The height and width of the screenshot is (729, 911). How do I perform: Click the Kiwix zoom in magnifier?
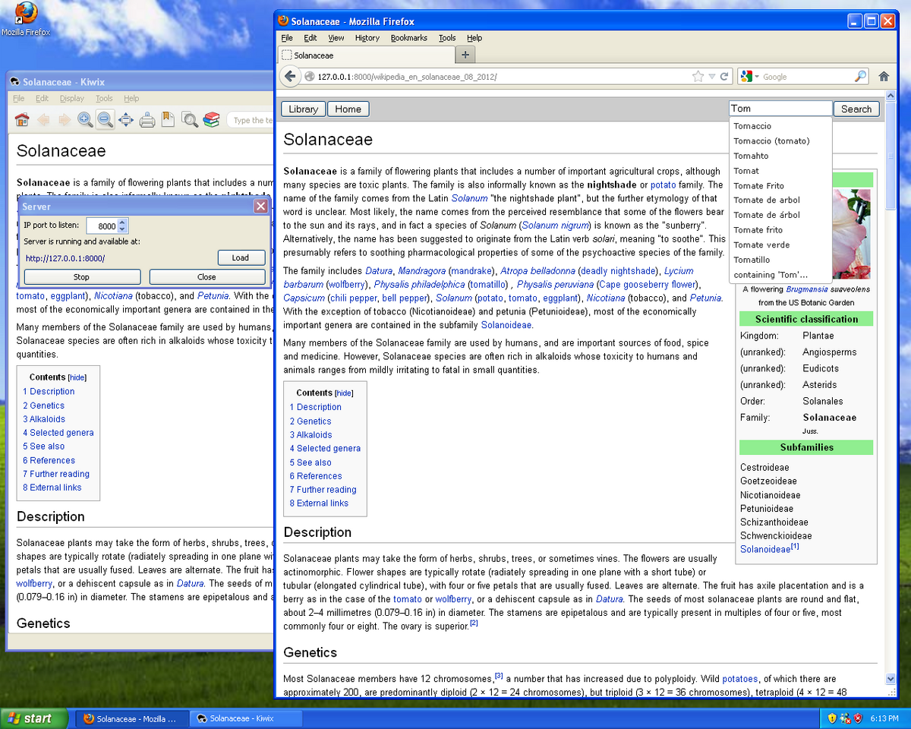[85, 119]
